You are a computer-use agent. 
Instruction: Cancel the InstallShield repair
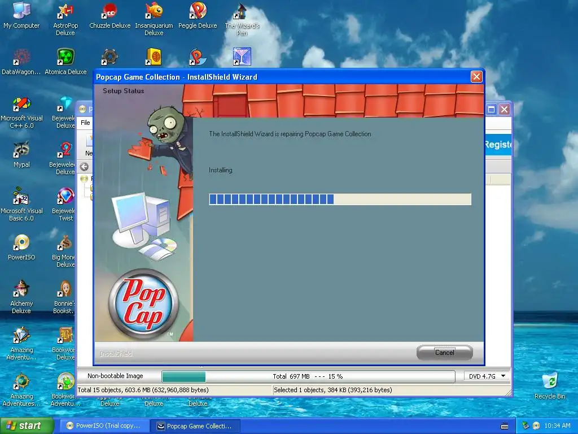pos(445,353)
